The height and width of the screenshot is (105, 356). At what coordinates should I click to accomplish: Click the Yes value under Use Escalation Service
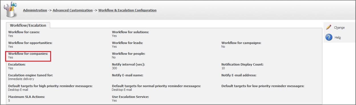click(114, 100)
